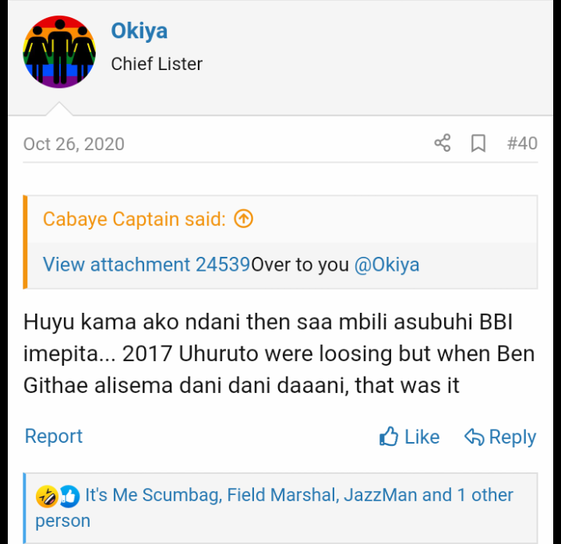561x544 pixels.
Task: Share this post using the share icon
Action: (x=442, y=143)
